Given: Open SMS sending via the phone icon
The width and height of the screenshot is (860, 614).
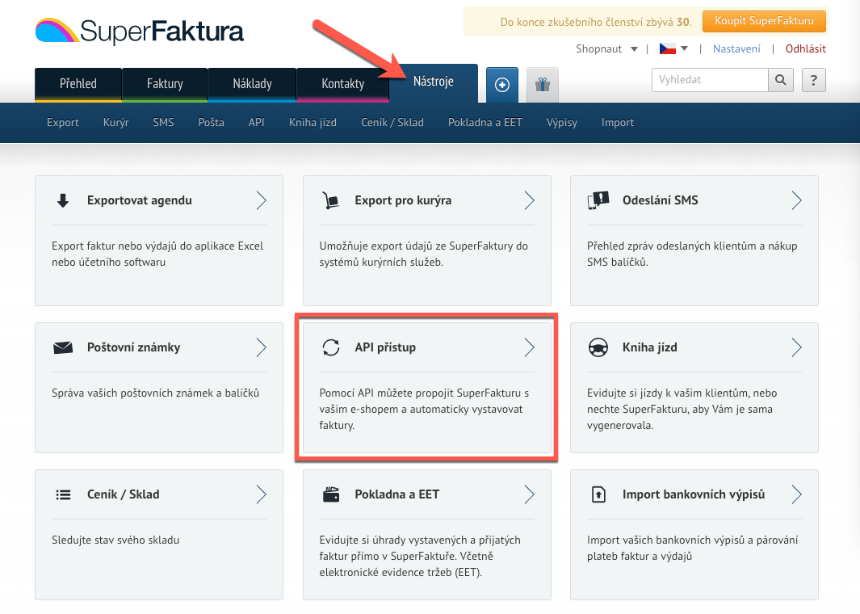Looking at the screenshot, I should point(598,200).
